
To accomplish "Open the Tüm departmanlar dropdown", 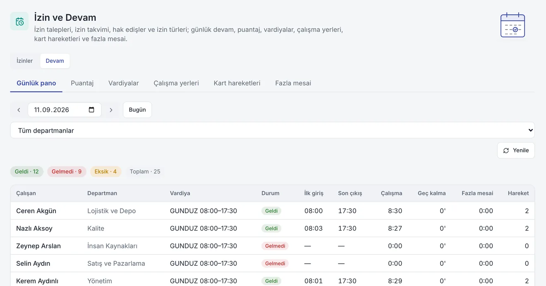I will click(273, 130).
